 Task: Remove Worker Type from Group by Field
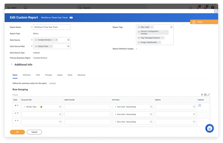click(x=24, y=107)
